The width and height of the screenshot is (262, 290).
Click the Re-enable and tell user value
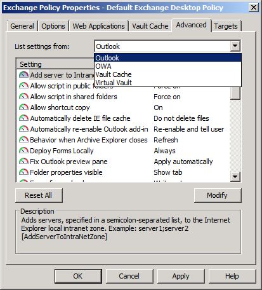[188, 129]
